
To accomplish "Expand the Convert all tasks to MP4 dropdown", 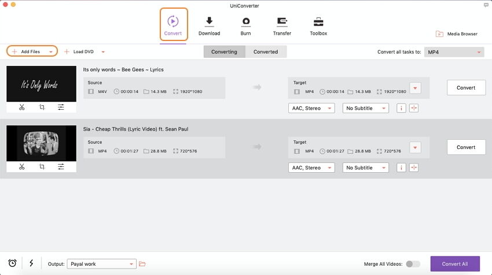I will tap(454, 52).
